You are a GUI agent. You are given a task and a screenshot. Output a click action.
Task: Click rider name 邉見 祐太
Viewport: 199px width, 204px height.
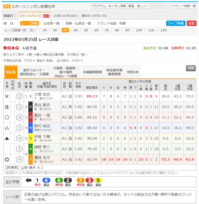click(x=42, y=158)
